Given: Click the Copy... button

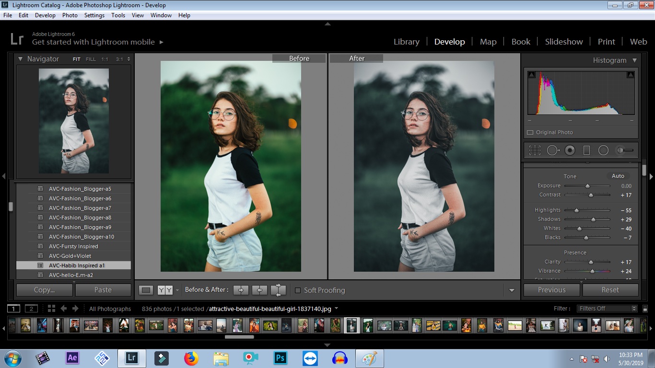Looking at the screenshot, I should click(x=45, y=290).
